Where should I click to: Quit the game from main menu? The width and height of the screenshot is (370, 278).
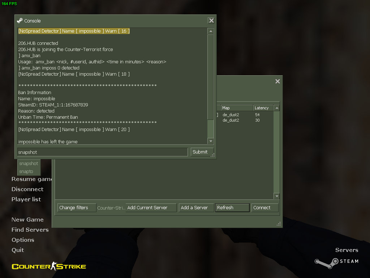pos(18,250)
